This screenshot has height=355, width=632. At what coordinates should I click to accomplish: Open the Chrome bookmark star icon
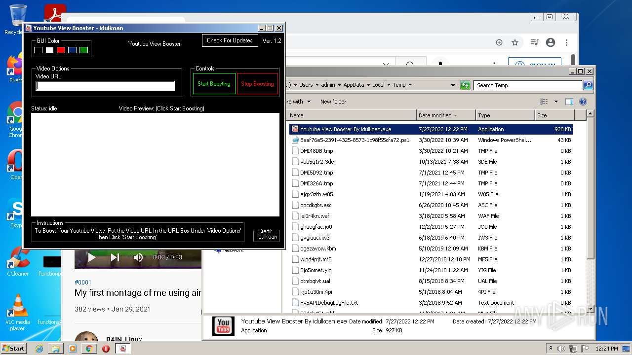[515, 42]
